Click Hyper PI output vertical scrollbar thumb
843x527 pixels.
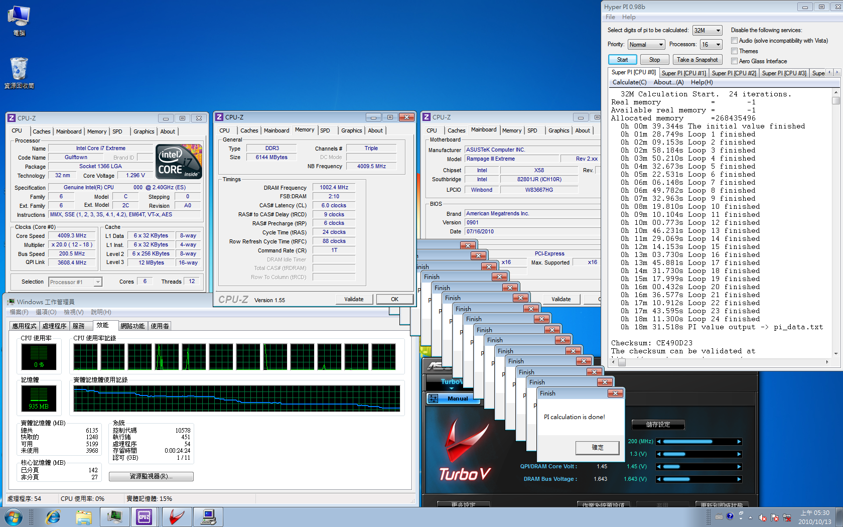(835, 100)
